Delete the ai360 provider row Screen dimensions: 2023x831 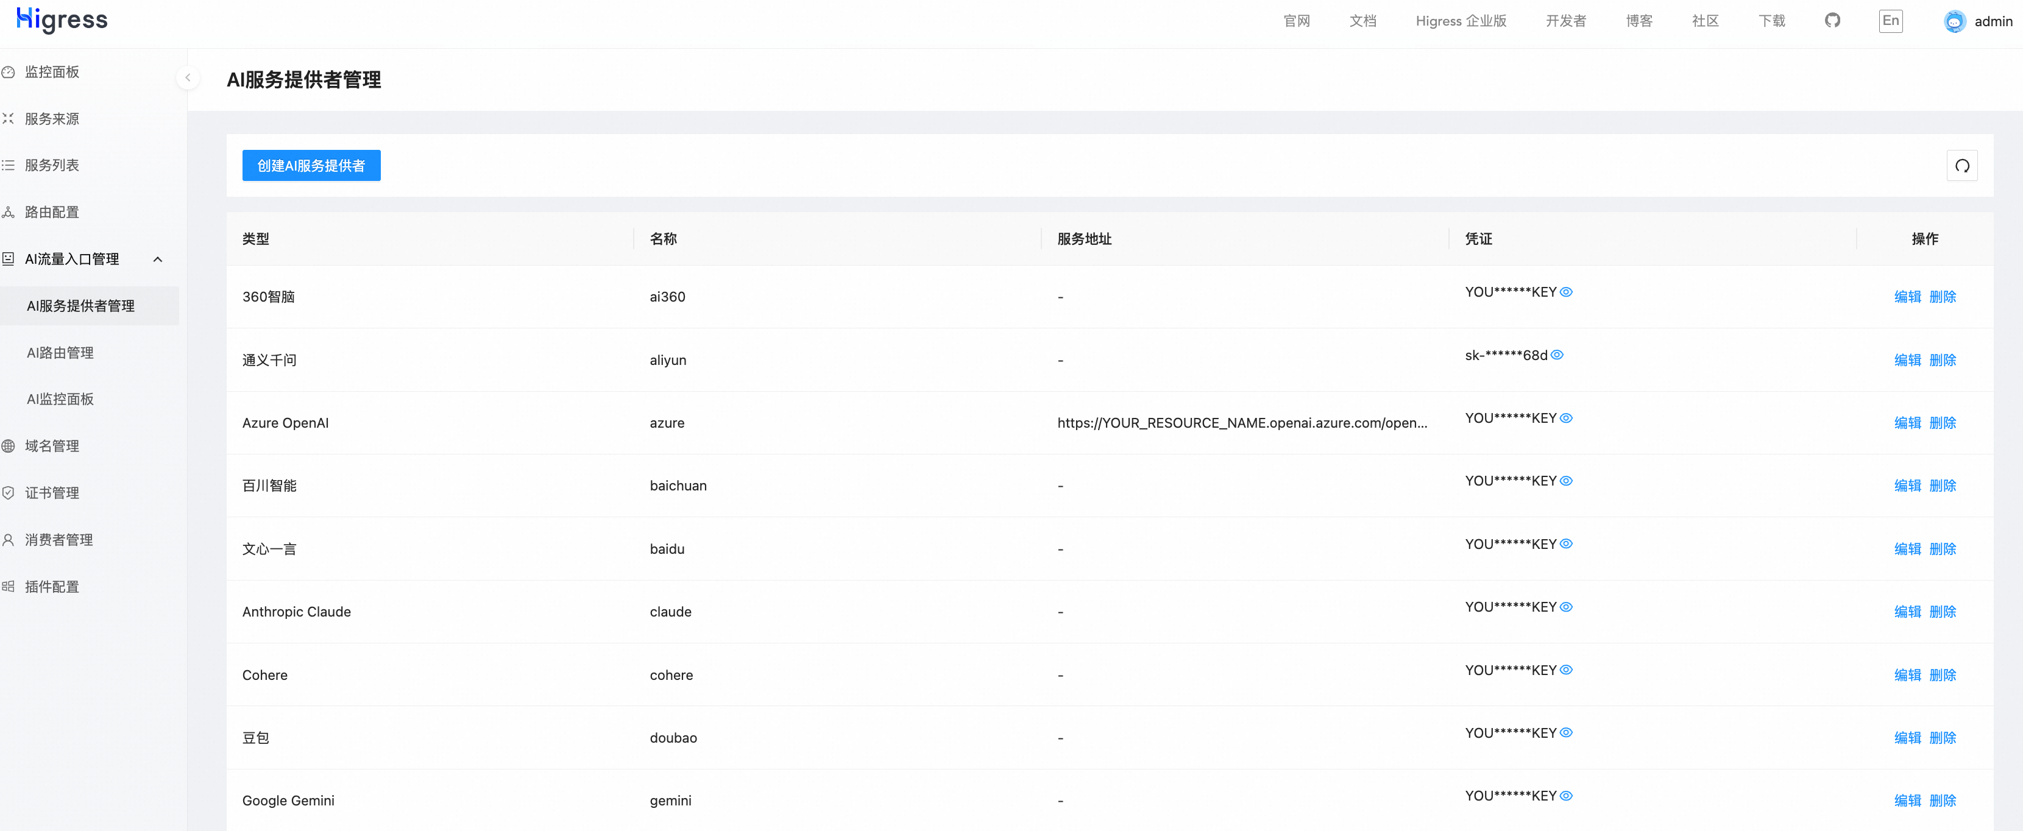(x=1943, y=297)
